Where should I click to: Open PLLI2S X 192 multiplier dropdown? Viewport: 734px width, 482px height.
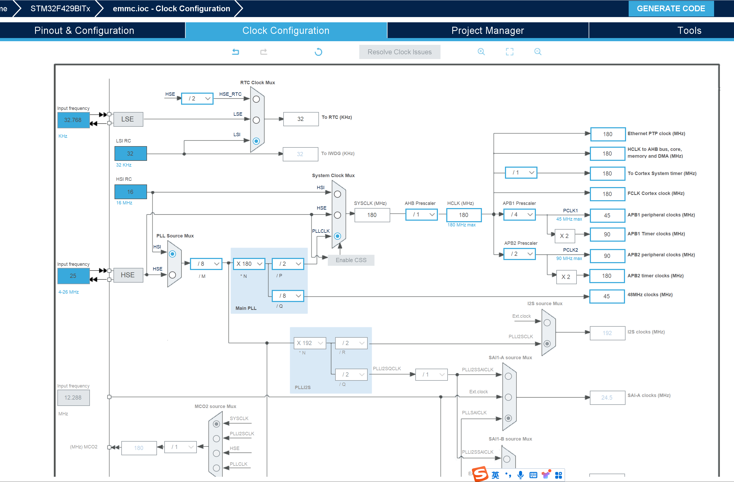click(x=310, y=343)
